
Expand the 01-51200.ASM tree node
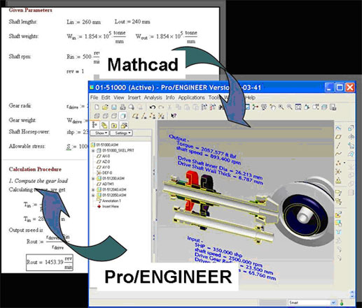coord(93,179)
